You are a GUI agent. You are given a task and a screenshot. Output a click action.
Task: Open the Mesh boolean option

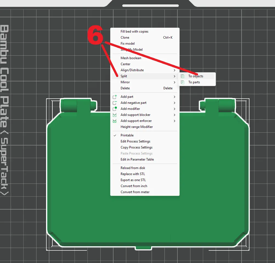(x=145, y=58)
